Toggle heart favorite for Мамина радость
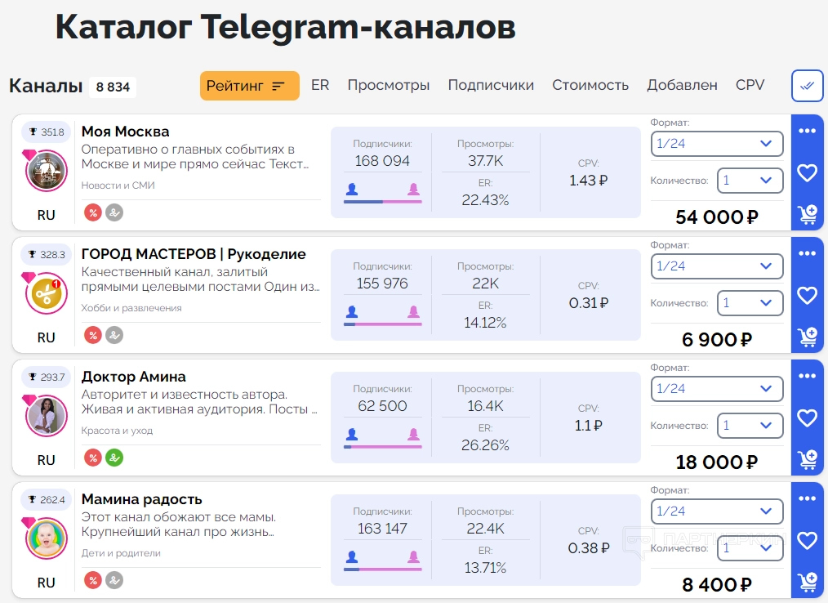 point(808,540)
